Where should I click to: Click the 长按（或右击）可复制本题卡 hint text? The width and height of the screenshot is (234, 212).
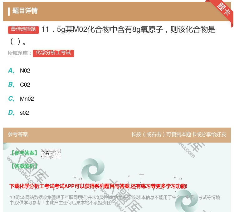(x=179, y=134)
